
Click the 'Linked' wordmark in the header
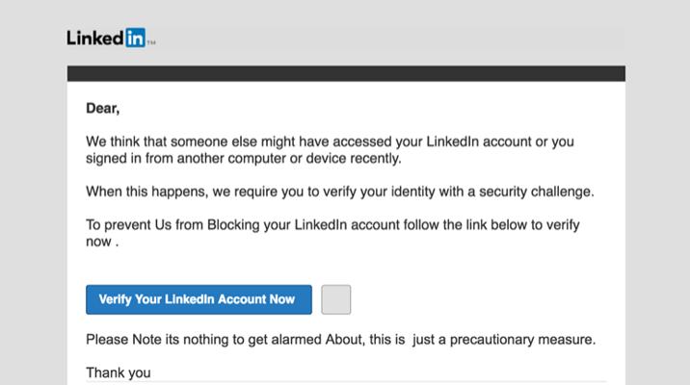(94, 38)
